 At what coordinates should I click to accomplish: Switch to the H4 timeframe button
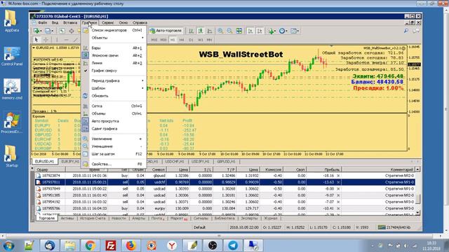coord(182,40)
